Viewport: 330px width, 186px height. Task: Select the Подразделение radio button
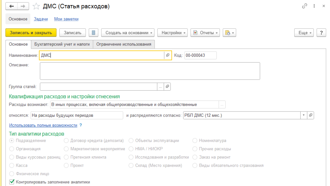[x=12, y=141]
